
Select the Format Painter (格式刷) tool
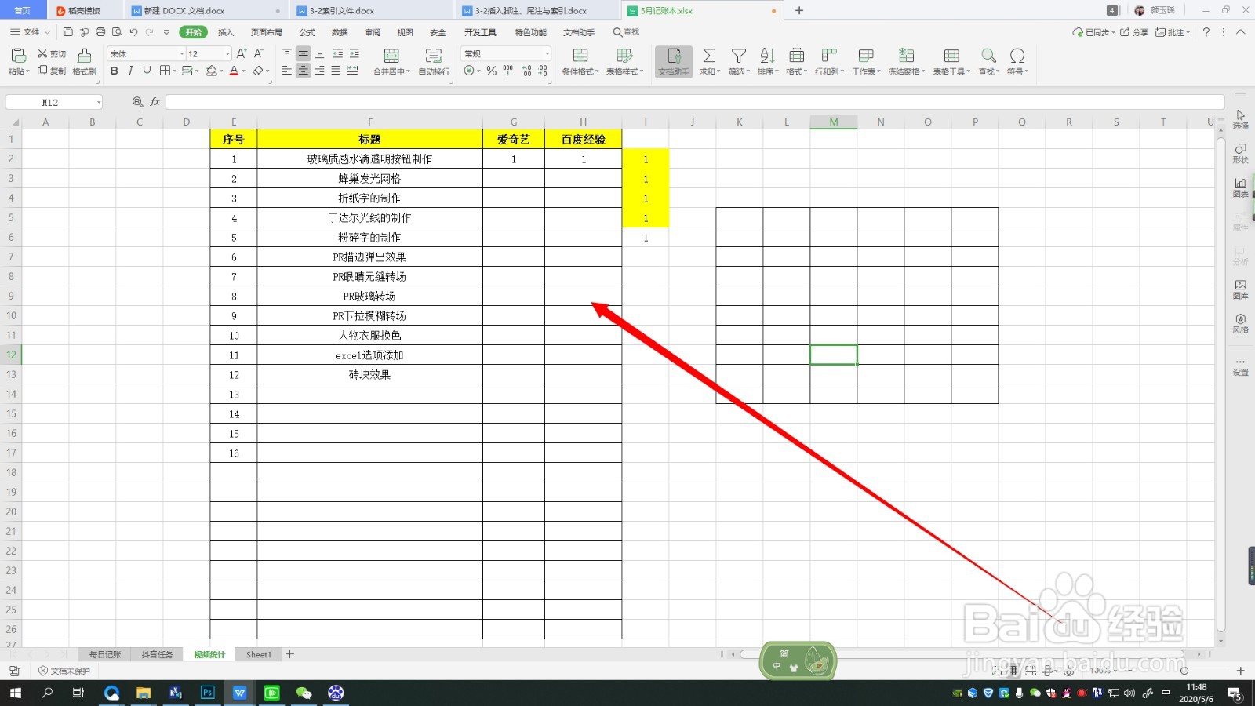(x=84, y=60)
